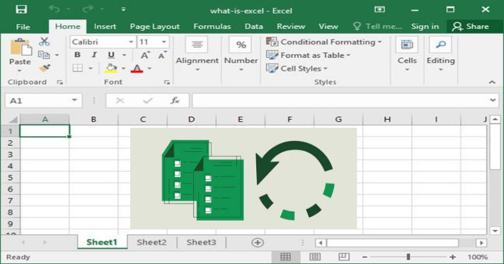The image size is (504, 264).
Task: Click the Format Painter brush icon
Action: point(44,68)
